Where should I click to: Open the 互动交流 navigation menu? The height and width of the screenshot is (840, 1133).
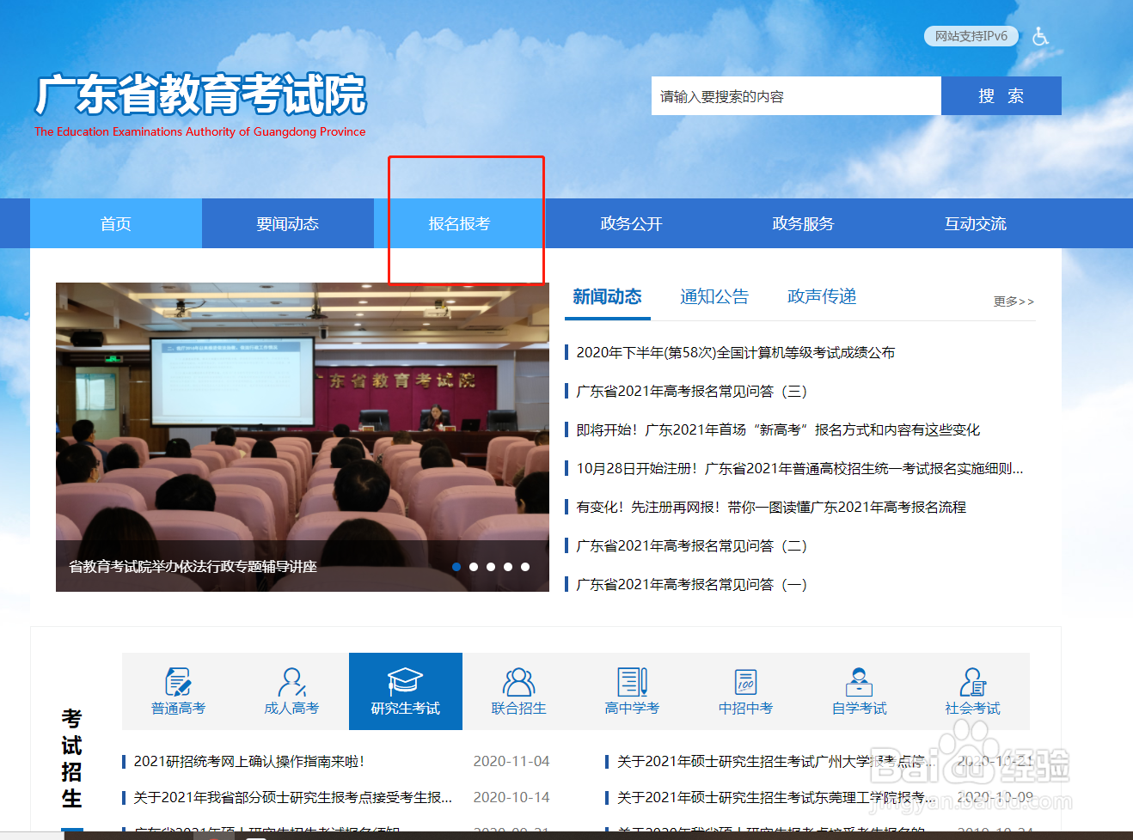tap(975, 223)
